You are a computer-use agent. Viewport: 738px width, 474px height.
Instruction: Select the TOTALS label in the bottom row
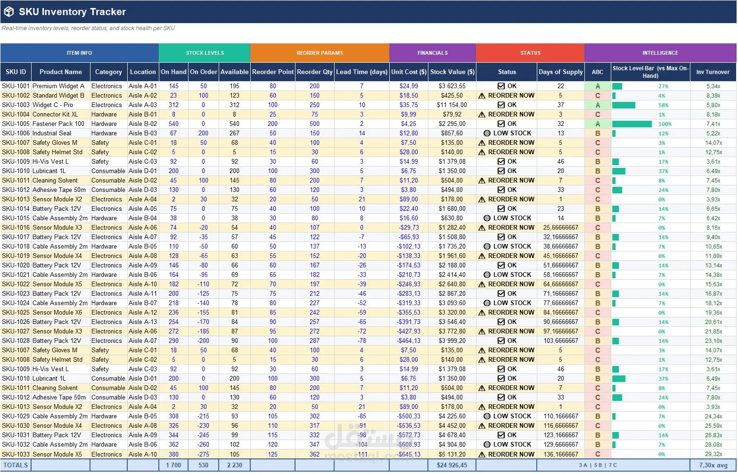pos(16,465)
